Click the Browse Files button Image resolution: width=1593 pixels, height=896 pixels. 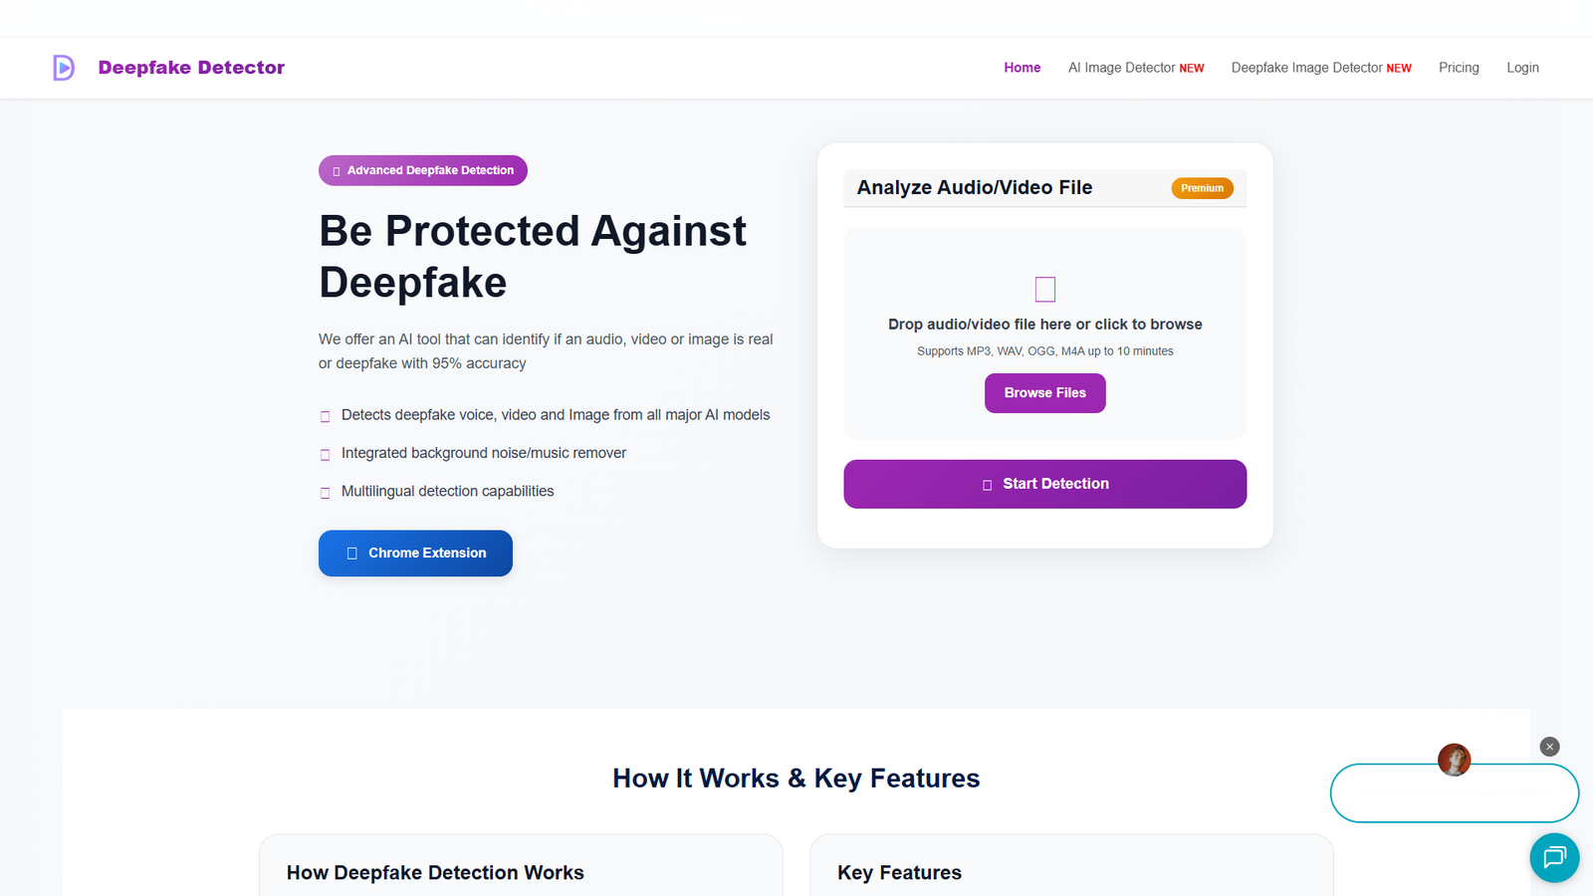pyautogui.click(x=1044, y=392)
